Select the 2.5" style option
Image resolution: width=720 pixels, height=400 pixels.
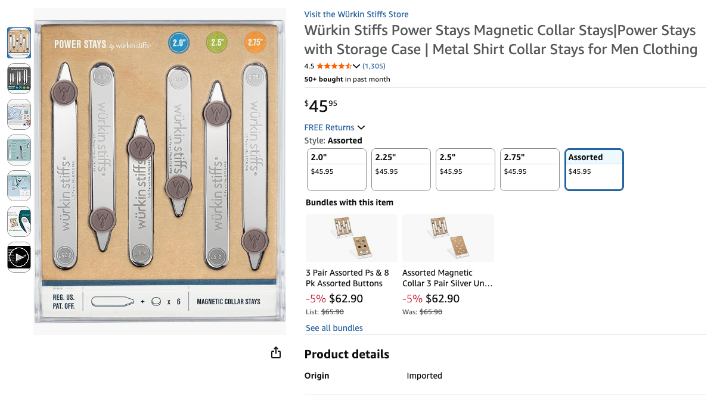click(465, 169)
